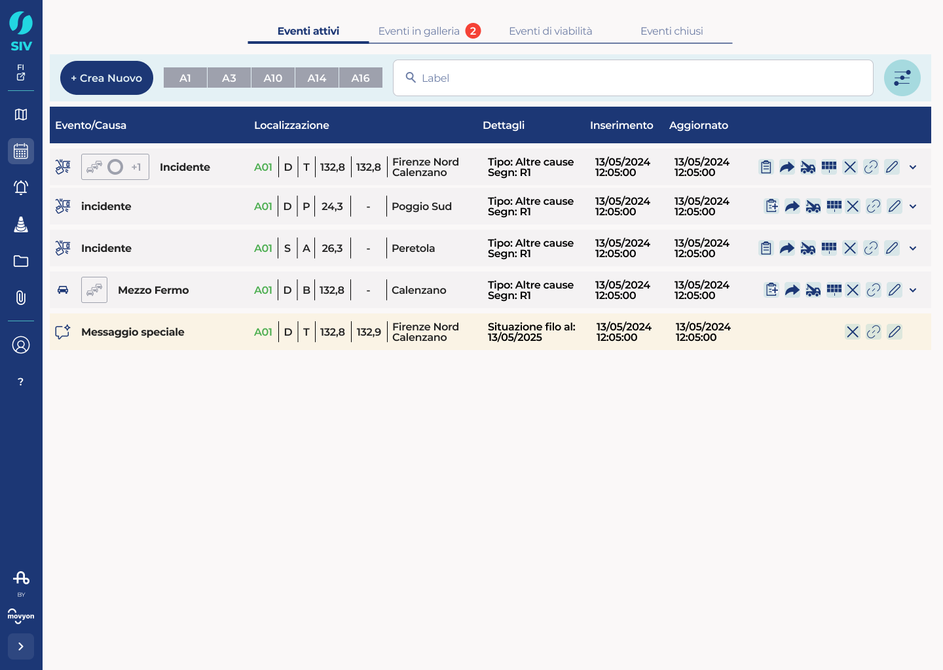943x670 pixels.
Task: Focus the Label search field
Action: tap(633, 78)
